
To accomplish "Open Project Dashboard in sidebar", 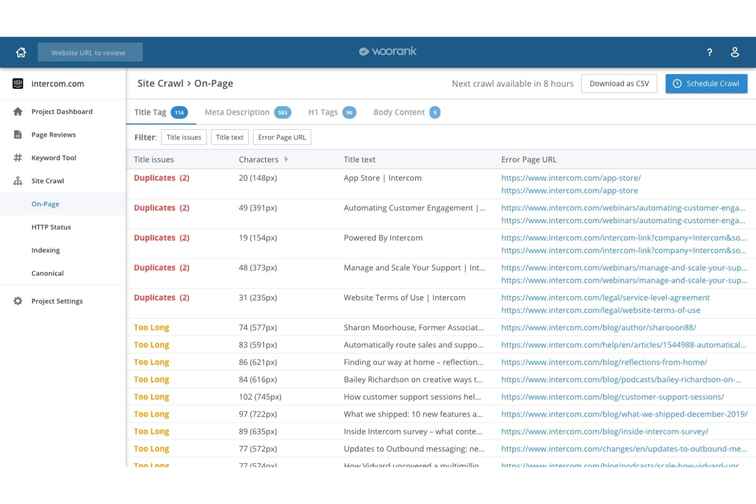I will pyautogui.click(x=62, y=112).
